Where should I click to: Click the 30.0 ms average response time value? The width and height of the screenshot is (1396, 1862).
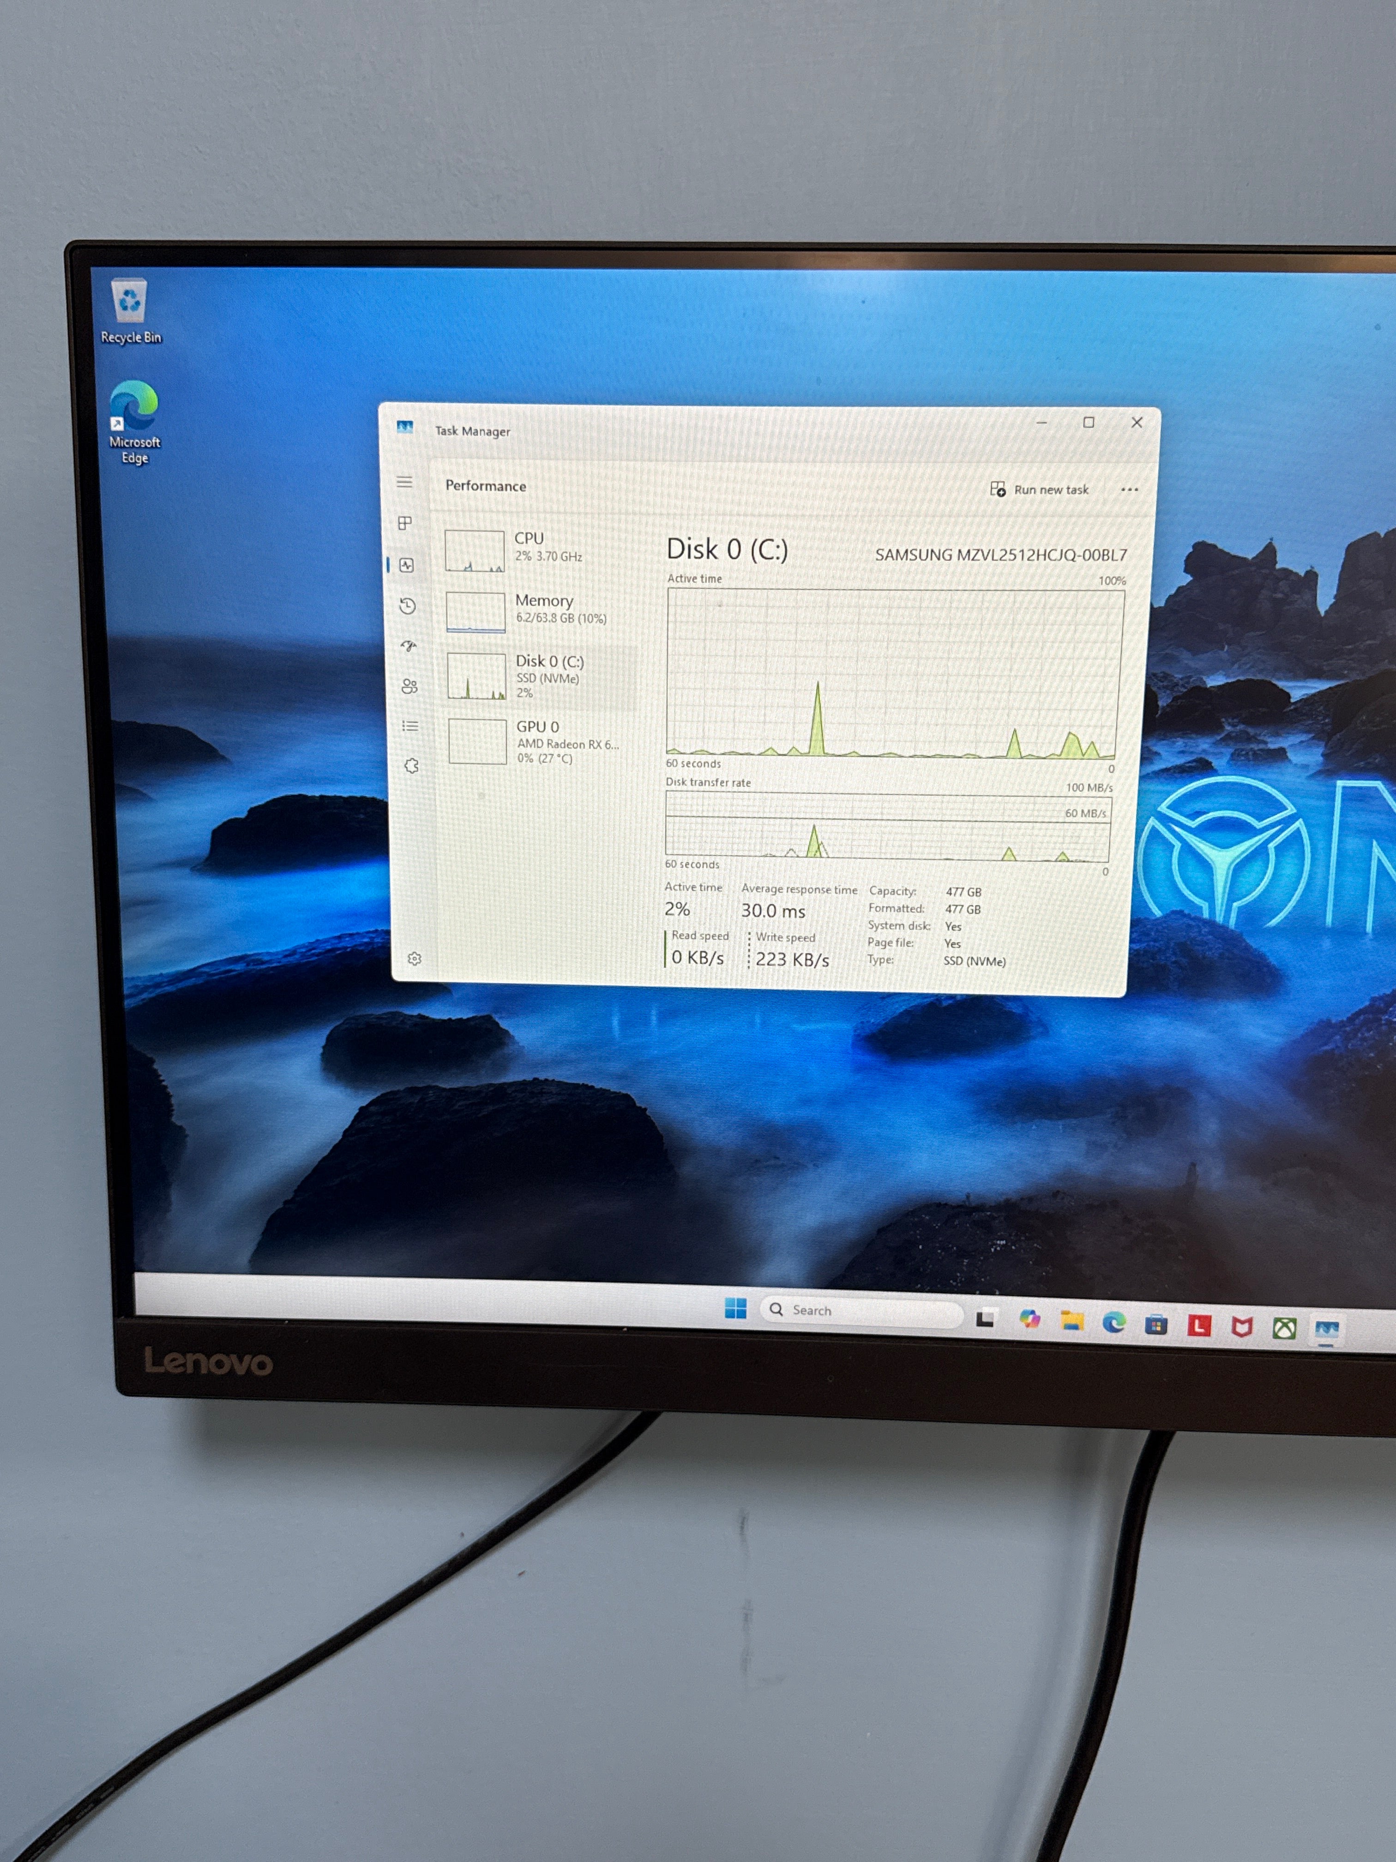pyautogui.click(x=772, y=911)
